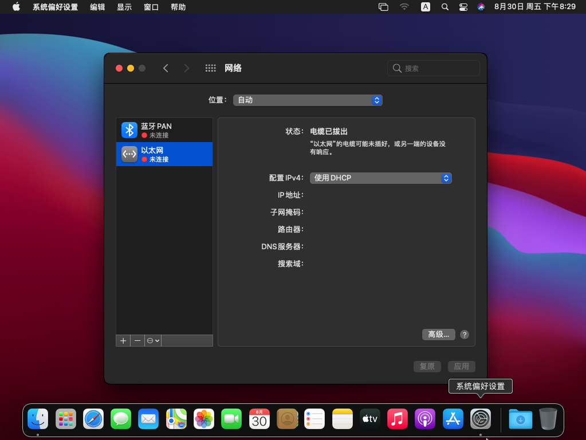Open Safari from the Dock
Viewport: 586px width, 440px height.
coord(93,419)
